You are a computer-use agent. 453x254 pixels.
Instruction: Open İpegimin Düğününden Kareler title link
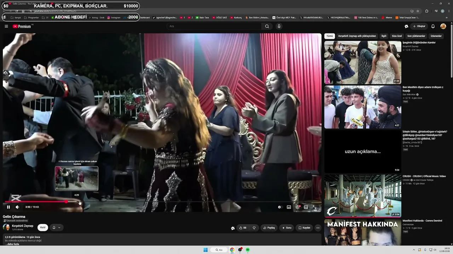pos(419,43)
